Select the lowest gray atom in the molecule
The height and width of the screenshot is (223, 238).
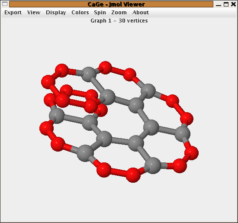point(153,165)
